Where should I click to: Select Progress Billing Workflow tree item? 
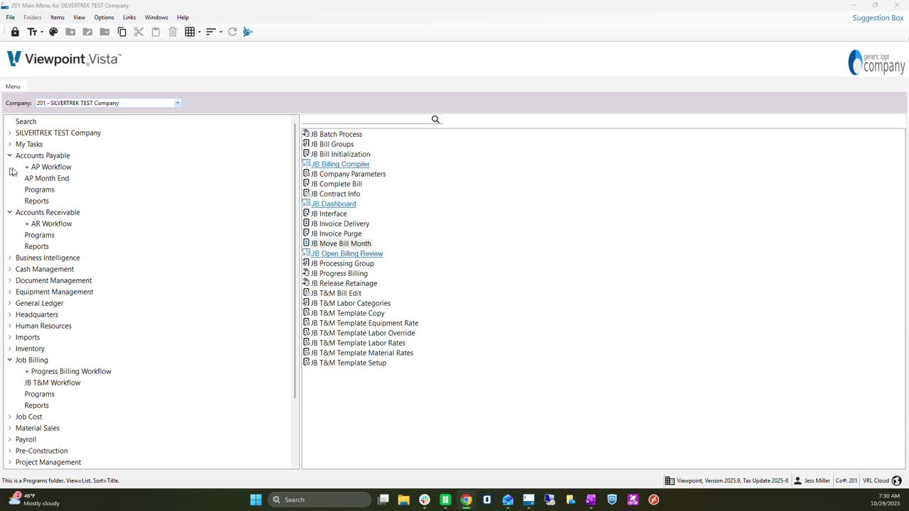click(x=68, y=371)
